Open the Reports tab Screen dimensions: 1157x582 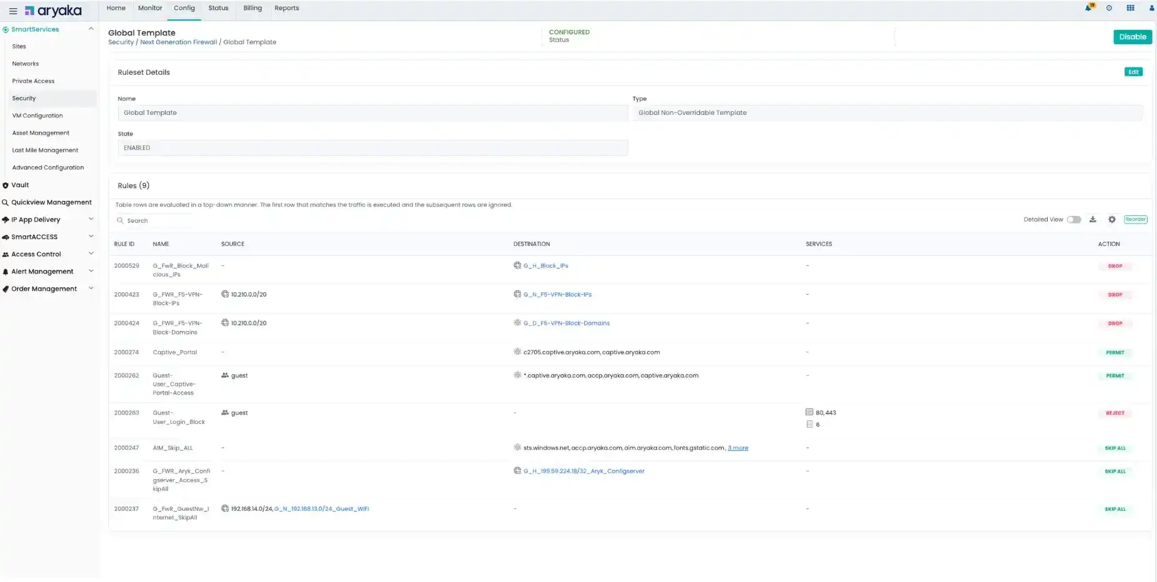click(287, 8)
